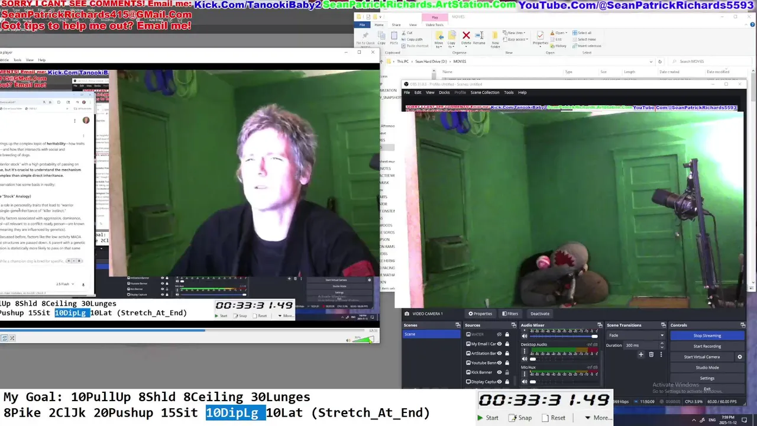Viewport: 757px width, 426px height.
Task: Pop out the Controls dock icon
Action: coord(743,325)
